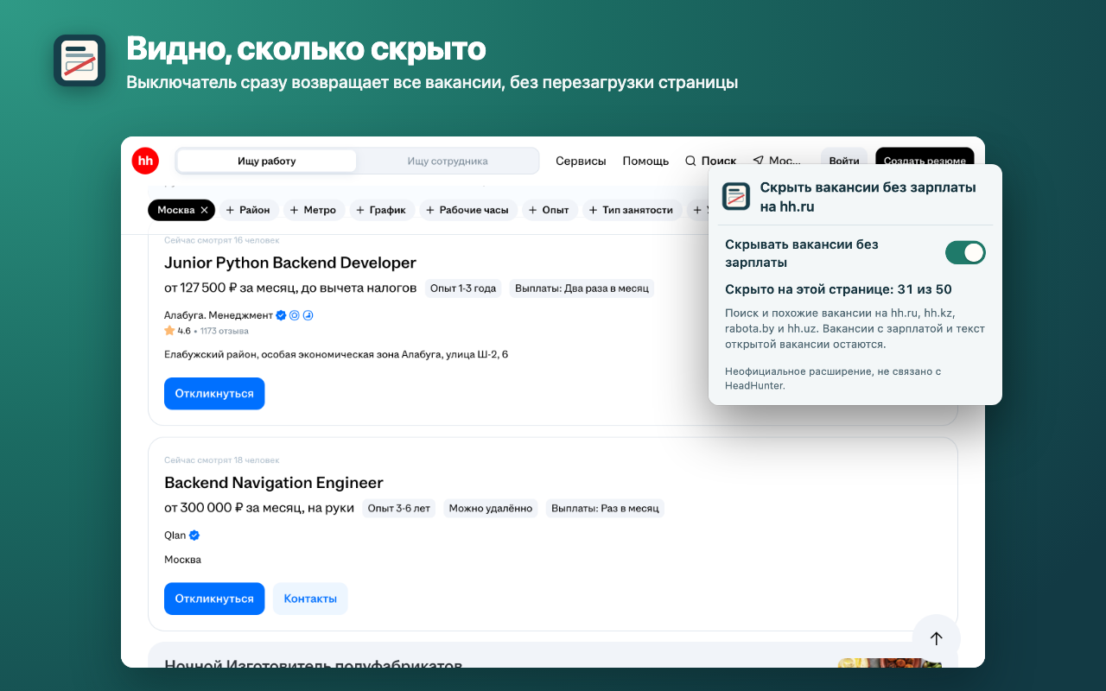Open the Backend Navigation Engineer vacancy title

click(274, 483)
